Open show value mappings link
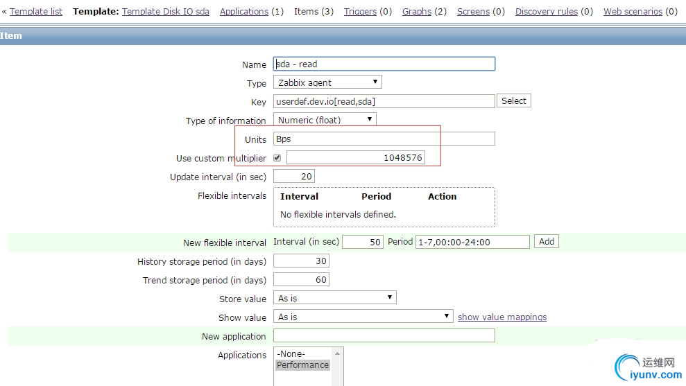The image size is (686, 386). point(502,317)
